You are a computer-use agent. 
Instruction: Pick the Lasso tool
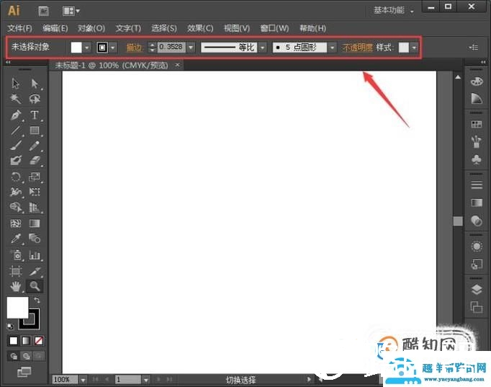35,99
